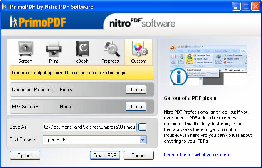The height and width of the screenshot is (168, 262).
Task: Close the PrimoPDF window
Action: click(x=256, y=7)
